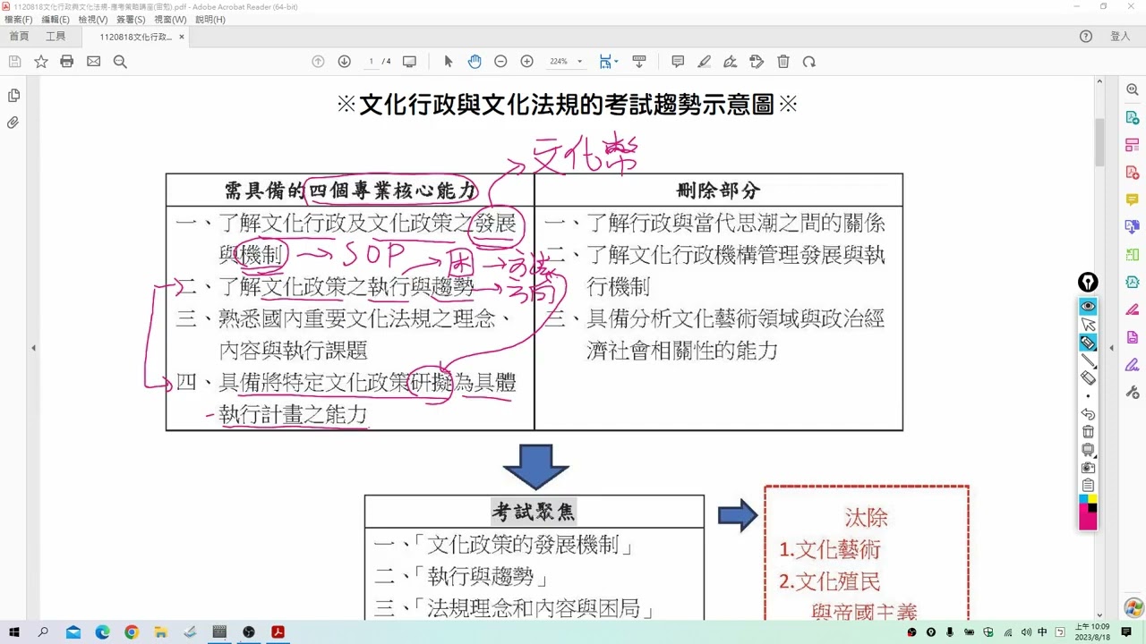
Task: Choose the sign fountain pen tool
Action: 731,62
